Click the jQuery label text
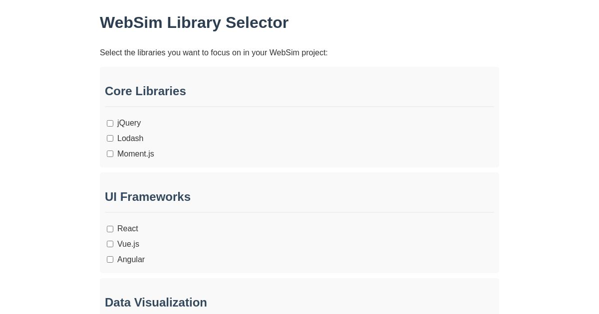The image size is (599, 314). 129,123
